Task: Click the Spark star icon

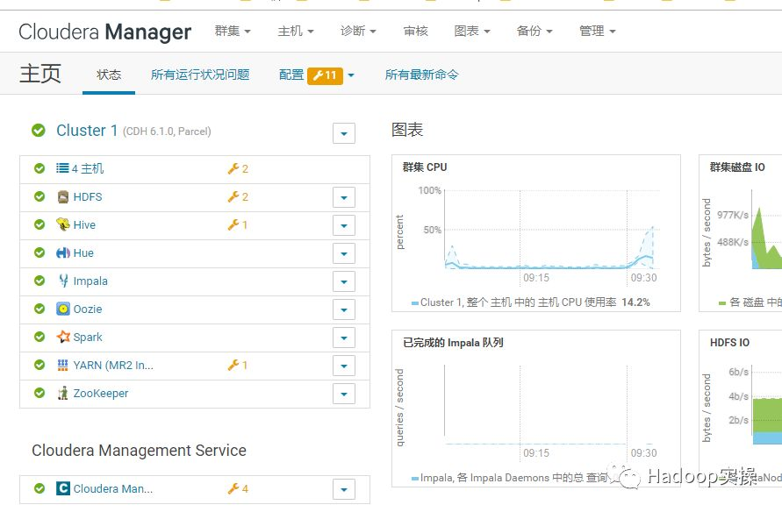Action: (63, 337)
